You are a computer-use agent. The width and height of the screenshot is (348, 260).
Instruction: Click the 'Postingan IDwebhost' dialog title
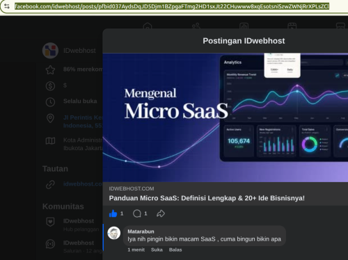point(244,41)
